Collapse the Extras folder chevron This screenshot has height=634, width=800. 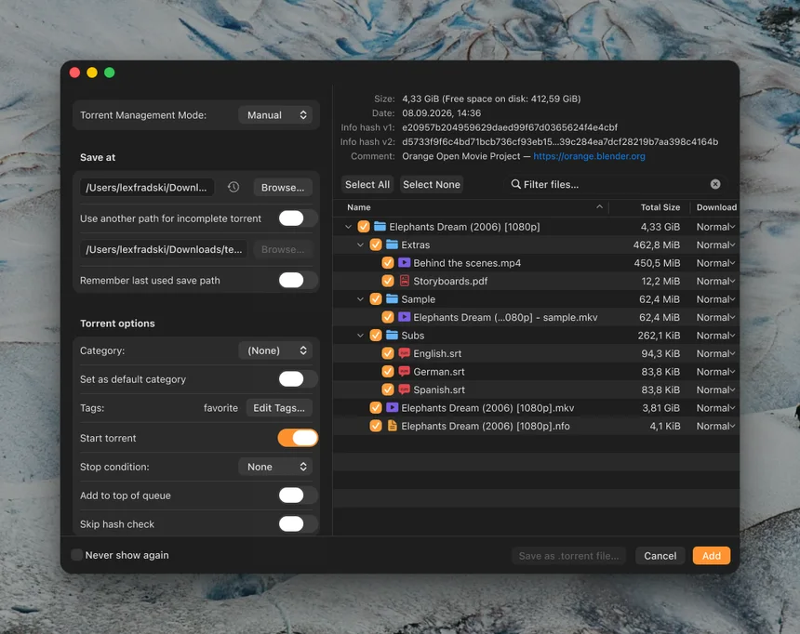360,244
